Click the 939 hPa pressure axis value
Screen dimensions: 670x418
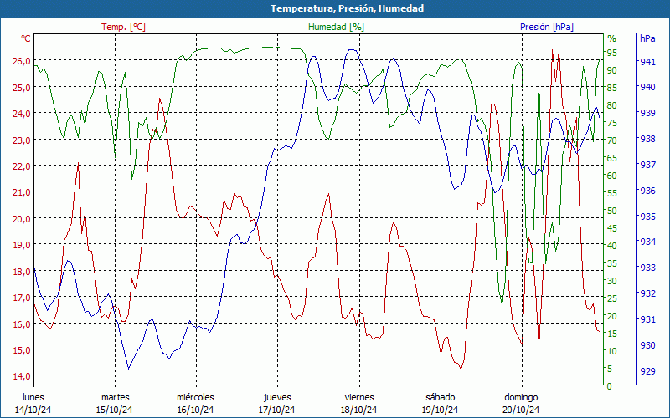pyautogui.click(x=647, y=113)
